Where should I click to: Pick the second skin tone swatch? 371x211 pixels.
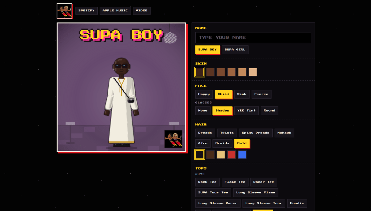point(210,72)
